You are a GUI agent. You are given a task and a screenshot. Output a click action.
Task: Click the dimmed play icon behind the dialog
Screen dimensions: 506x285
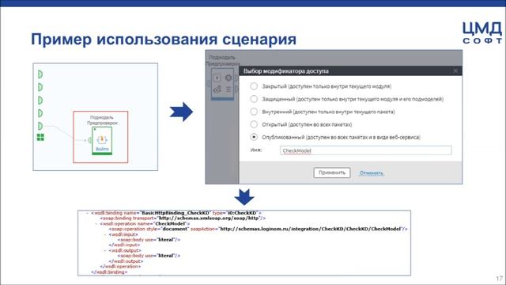click(217, 78)
